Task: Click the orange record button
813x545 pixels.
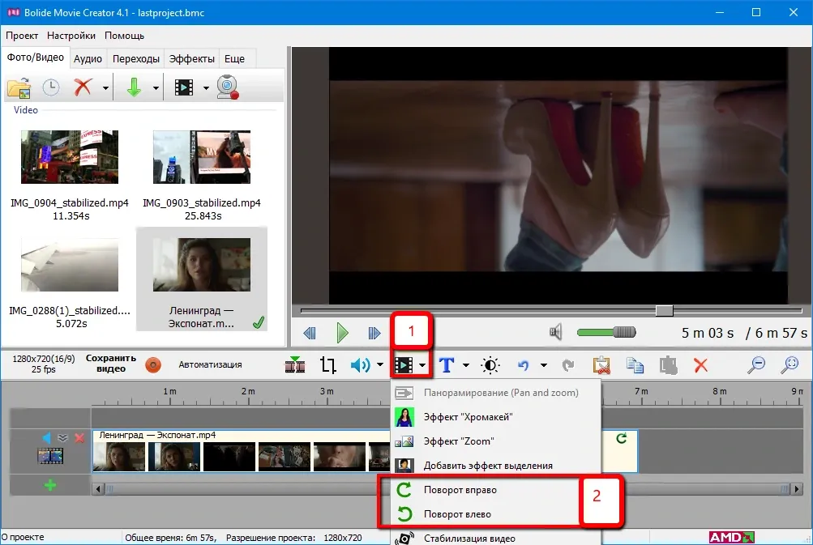Action: 153,364
